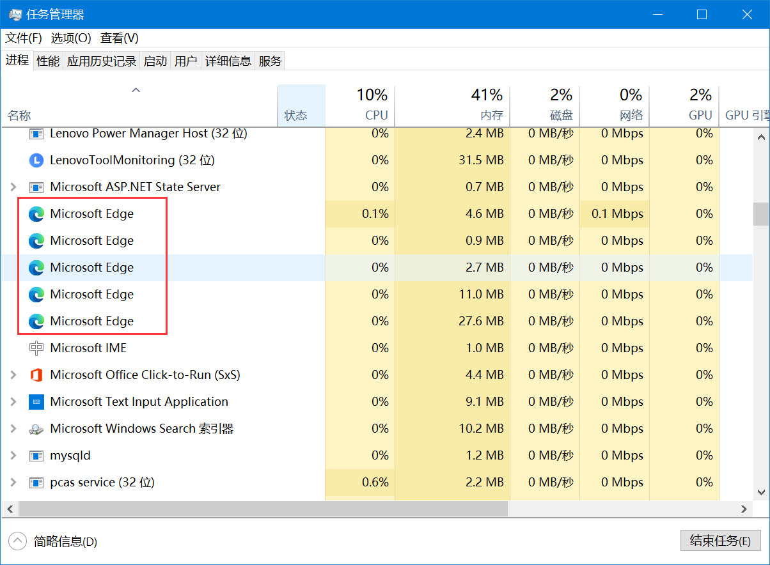Image resolution: width=770 pixels, height=565 pixels.
Task: Click the 1.0 MB memory cell
Action: point(452,348)
